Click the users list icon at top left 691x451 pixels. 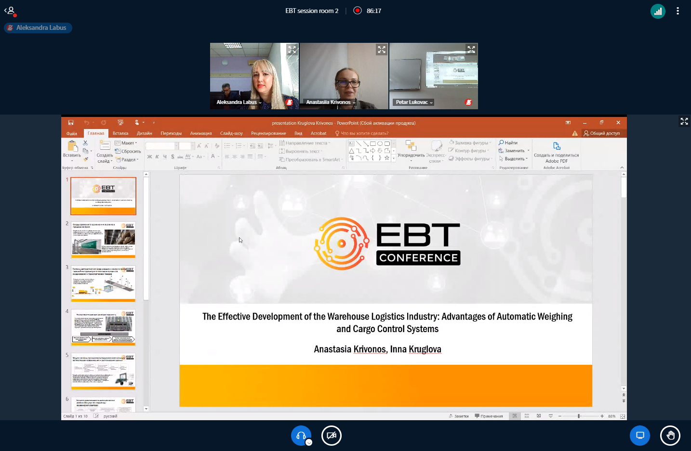click(x=10, y=11)
